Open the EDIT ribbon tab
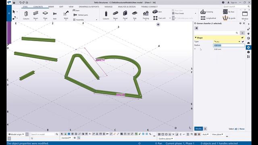This screenshot has width=258, height=145. point(61,7)
